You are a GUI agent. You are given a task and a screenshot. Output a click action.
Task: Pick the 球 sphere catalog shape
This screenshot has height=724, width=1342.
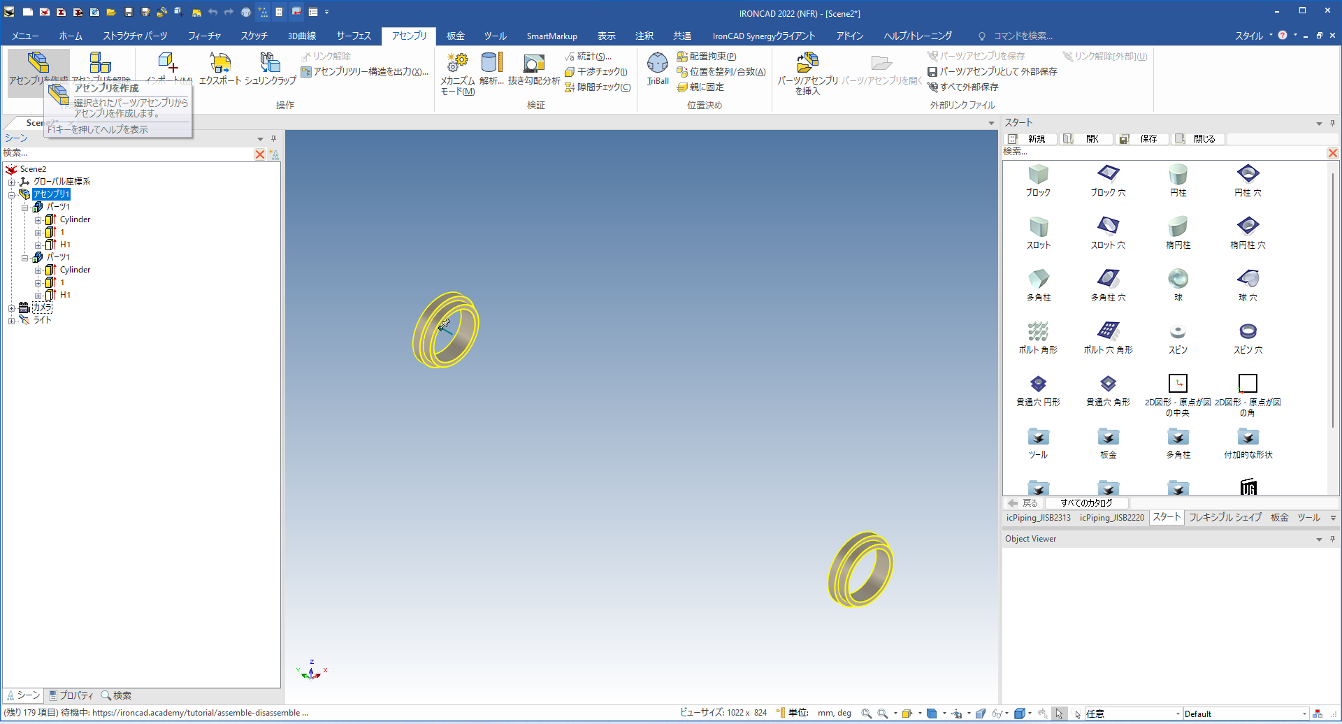(1178, 284)
